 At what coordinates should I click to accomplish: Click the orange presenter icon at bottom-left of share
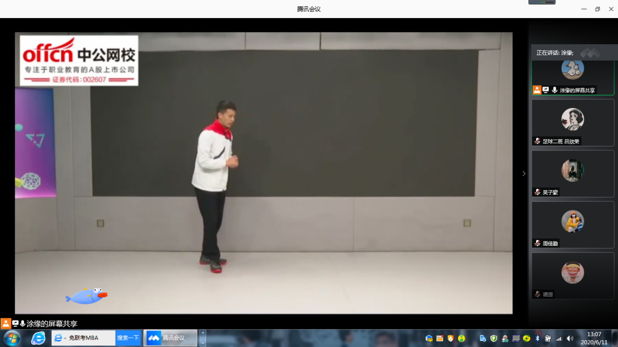click(x=5, y=324)
